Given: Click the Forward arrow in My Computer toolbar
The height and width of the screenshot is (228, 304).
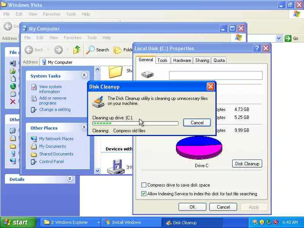Looking at the screenshot, I should pos(59,50).
